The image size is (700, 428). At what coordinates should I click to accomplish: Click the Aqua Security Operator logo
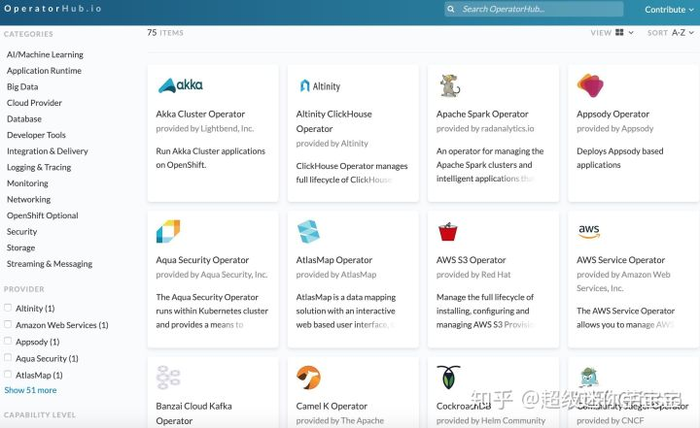(168, 231)
